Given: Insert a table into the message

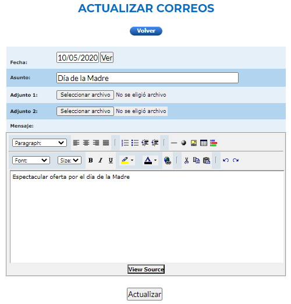Looking at the screenshot, I should 204,143.
